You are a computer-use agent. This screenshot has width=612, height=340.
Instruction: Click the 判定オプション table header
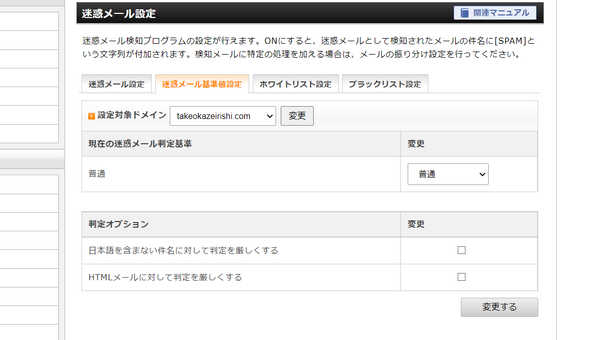[x=119, y=224]
